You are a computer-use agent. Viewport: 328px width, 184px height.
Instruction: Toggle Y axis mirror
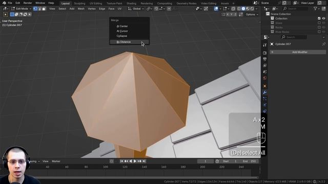[x=232, y=14]
